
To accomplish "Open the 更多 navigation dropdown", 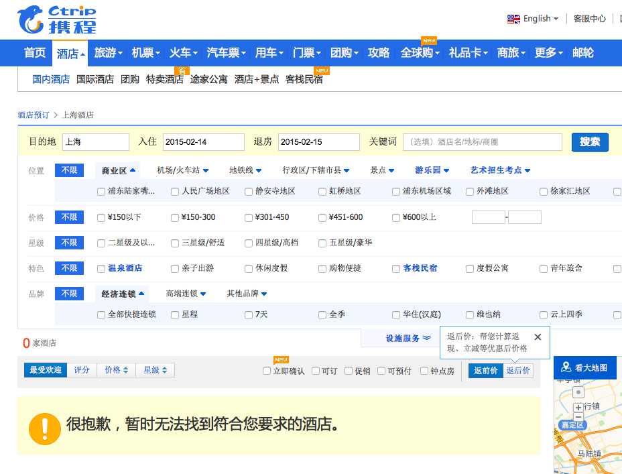I will pyautogui.click(x=546, y=52).
